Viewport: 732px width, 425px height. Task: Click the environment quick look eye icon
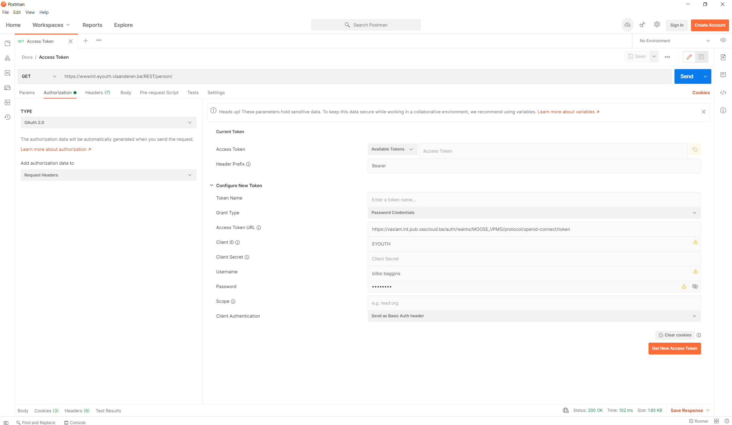click(723, 40)
